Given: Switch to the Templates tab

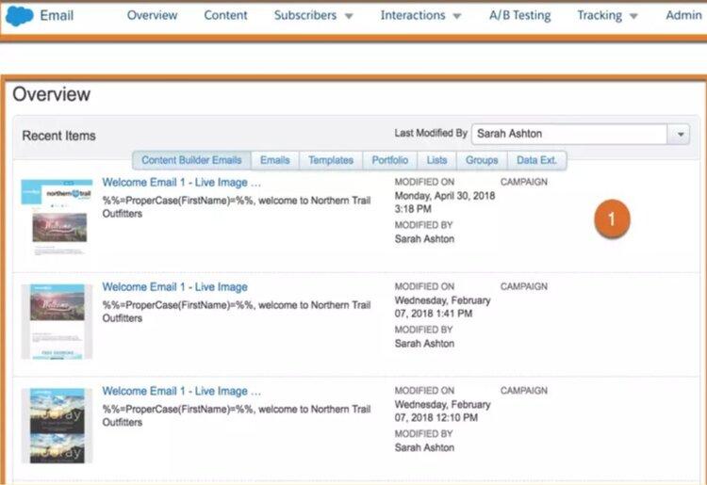Looking at the screenshot, I should pos(331,160).
